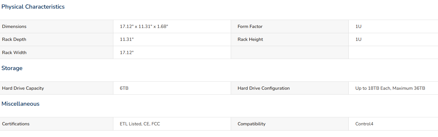Click the Rack Height label

click(x=250, y=39)
